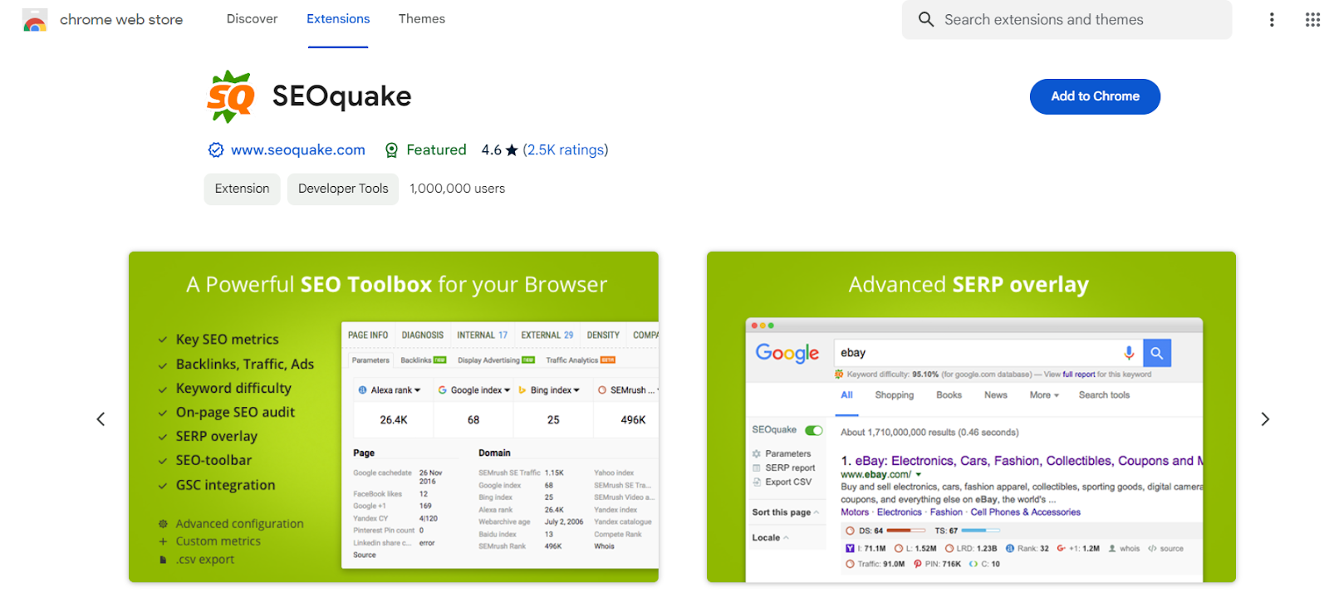Open the three-dot more options menu
Image resolution: width=1329 pixels, height=607 pixels.
click(1271, 20)
